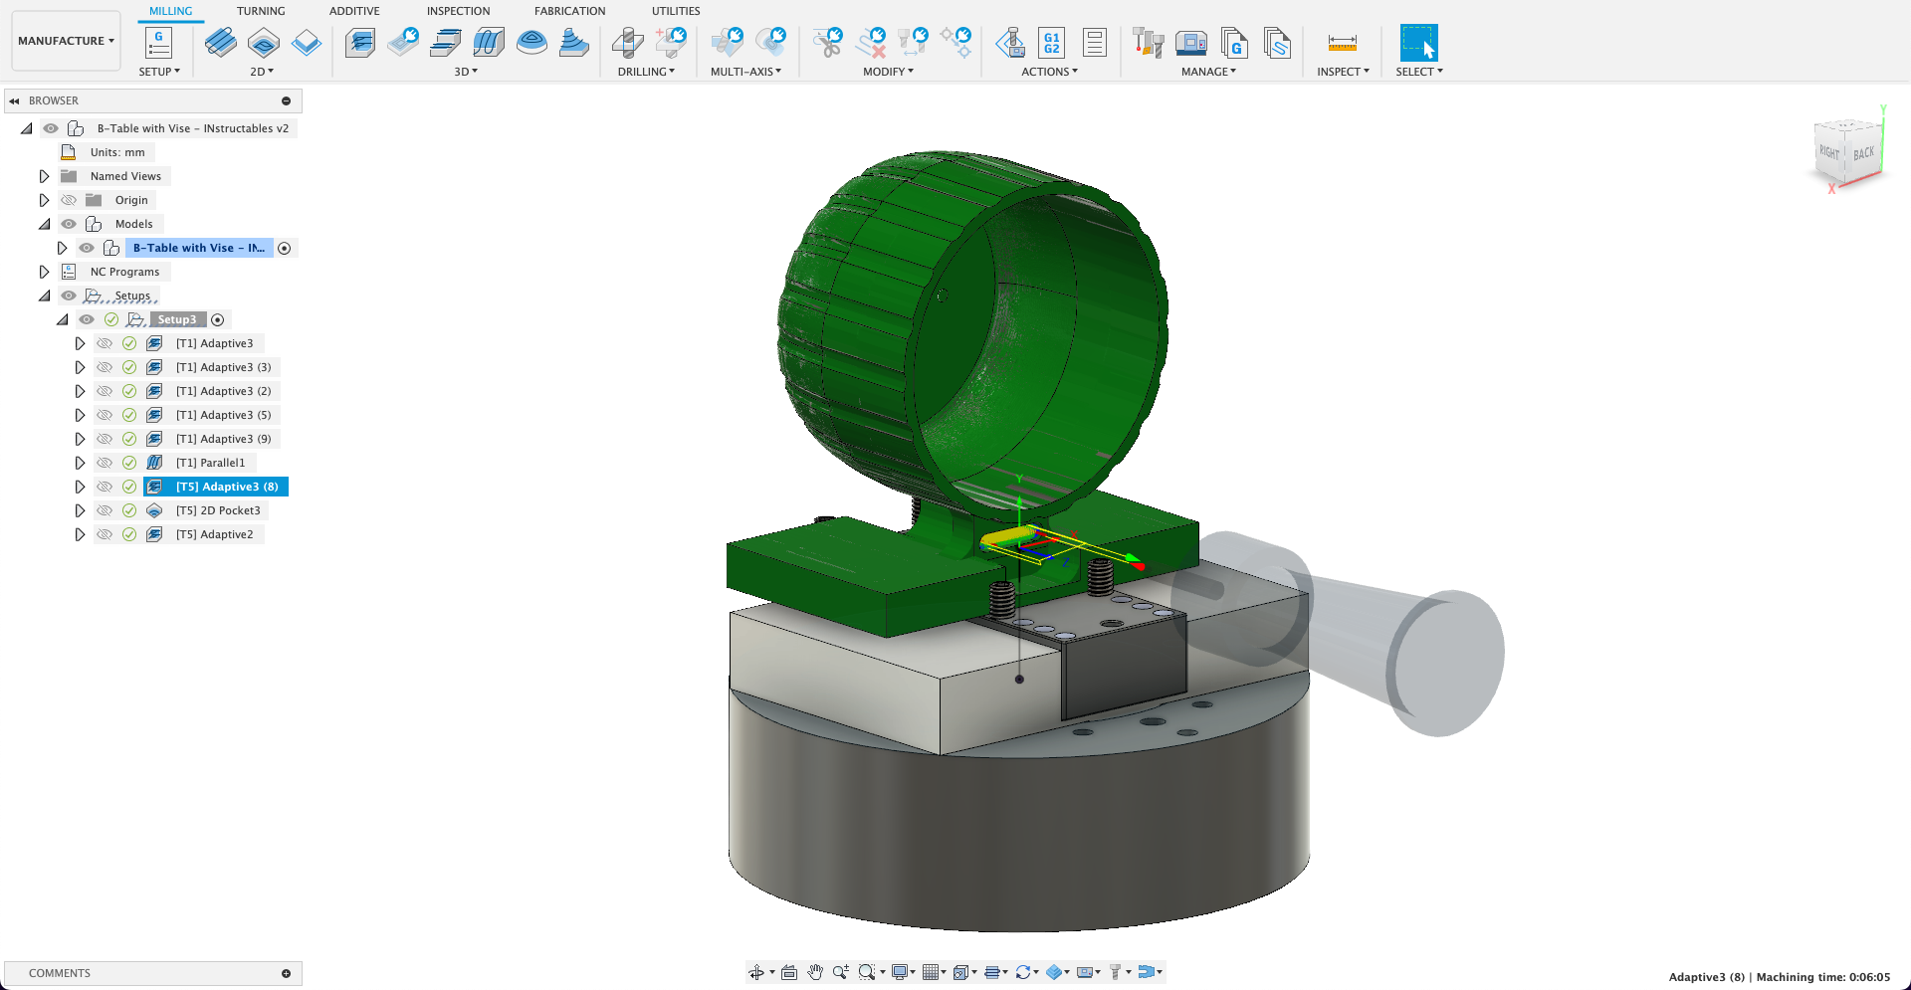The image size is (1911, 990).
Task: Expand the [T5] Adaptive2 operation
Action: 80,534
